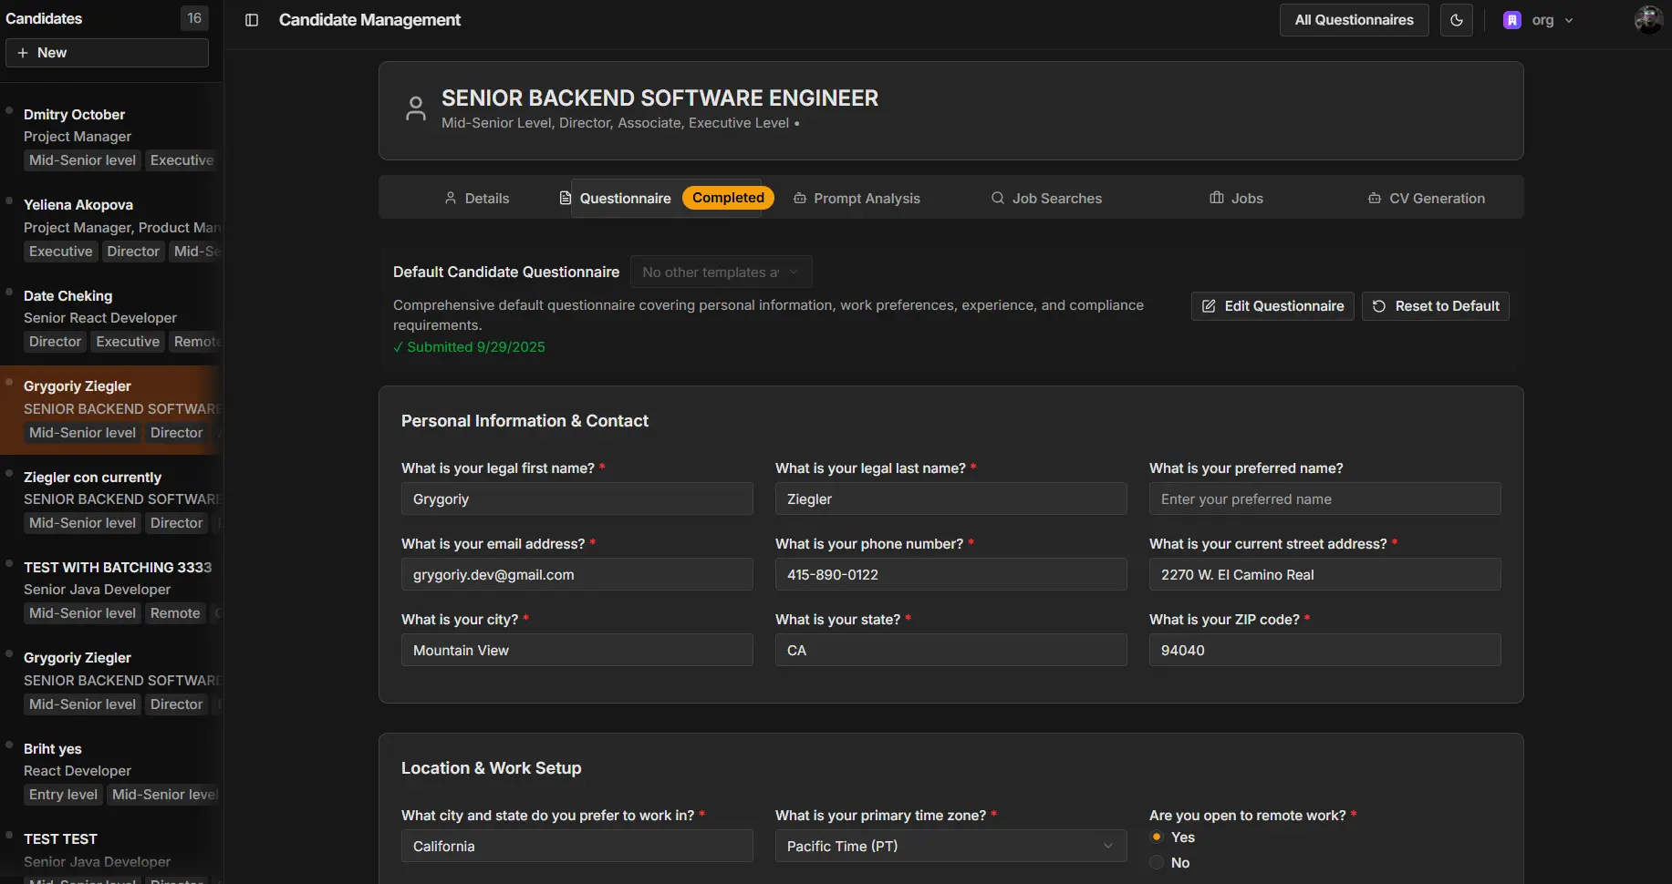
Task: Open the questionnaire template dropdown
Action: 721,272
